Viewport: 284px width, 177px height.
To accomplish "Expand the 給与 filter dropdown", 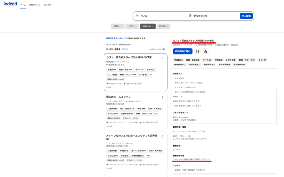I will point(132,26).
